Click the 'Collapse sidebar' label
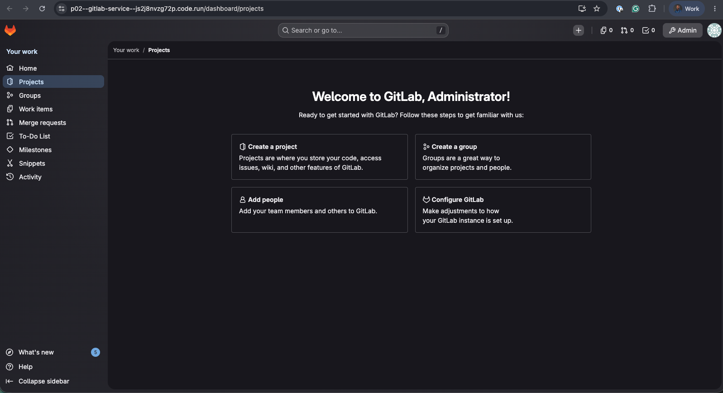 pyautogui.click(x=44, y=381)
